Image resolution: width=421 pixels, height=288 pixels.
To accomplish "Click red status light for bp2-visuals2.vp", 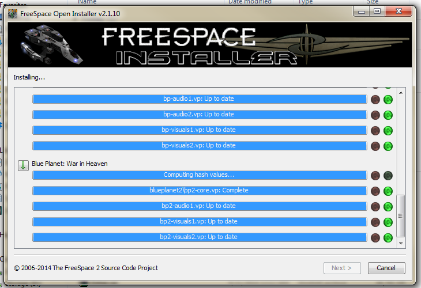I will pyautogui.click(x=375, y=238).
